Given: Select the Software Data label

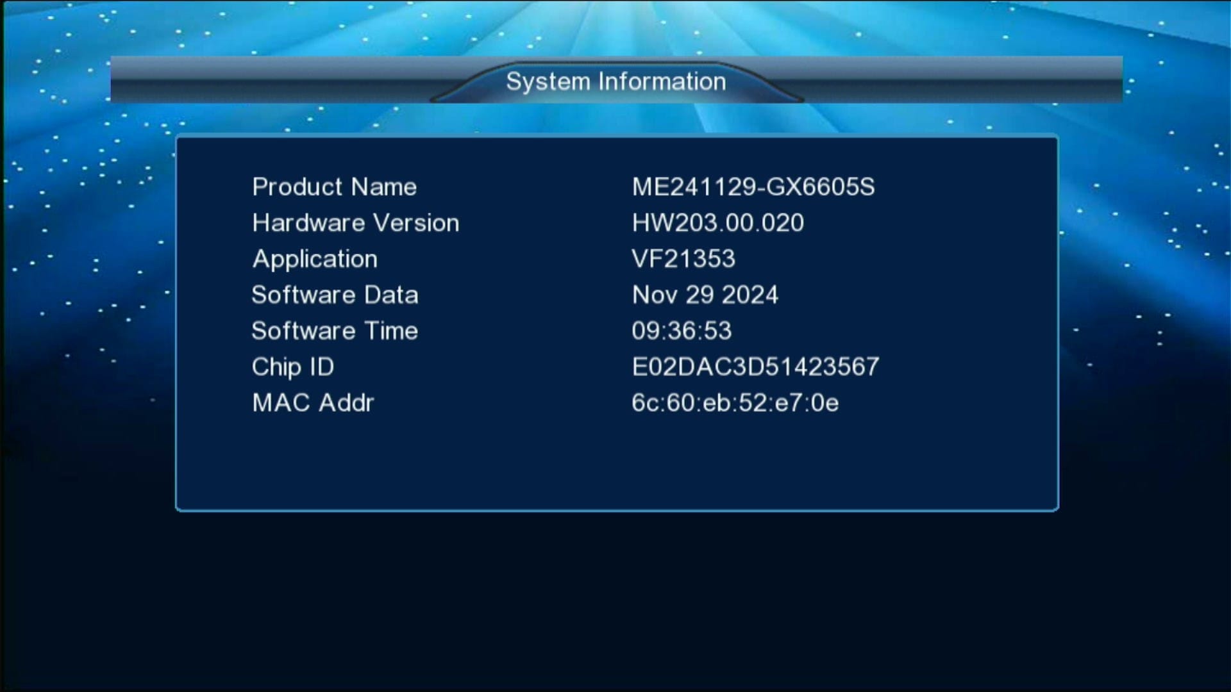Looking at the screenshot, I should [x=335, y=295].
